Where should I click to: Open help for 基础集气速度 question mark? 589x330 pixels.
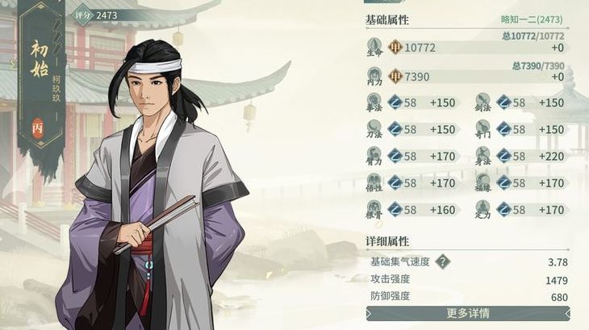click(x=442, y=261)
